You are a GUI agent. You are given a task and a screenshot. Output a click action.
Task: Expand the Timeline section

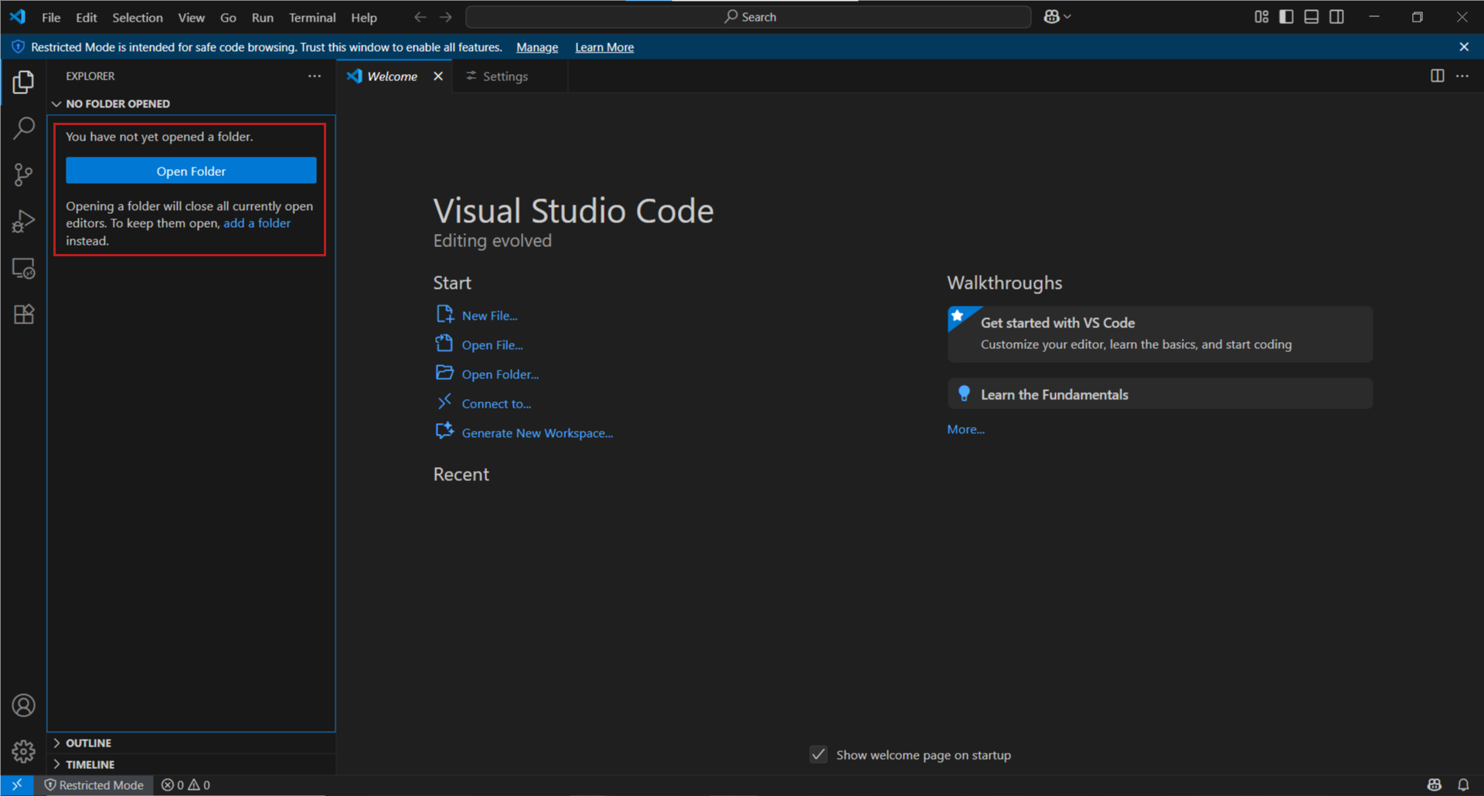pyautogui.click(x=90, y=764)
